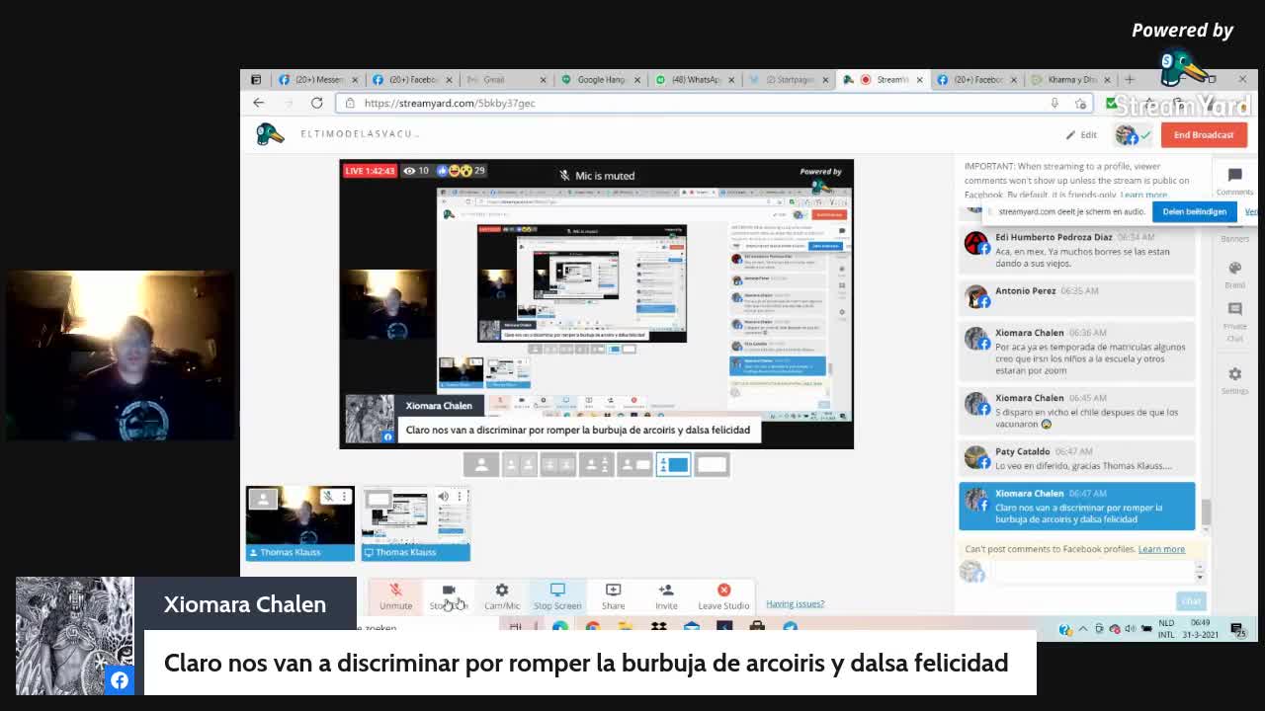Show Xiomara Chalen's 06:36 AM comment
1265x711 pixels.
click(x=1077, y=353)
